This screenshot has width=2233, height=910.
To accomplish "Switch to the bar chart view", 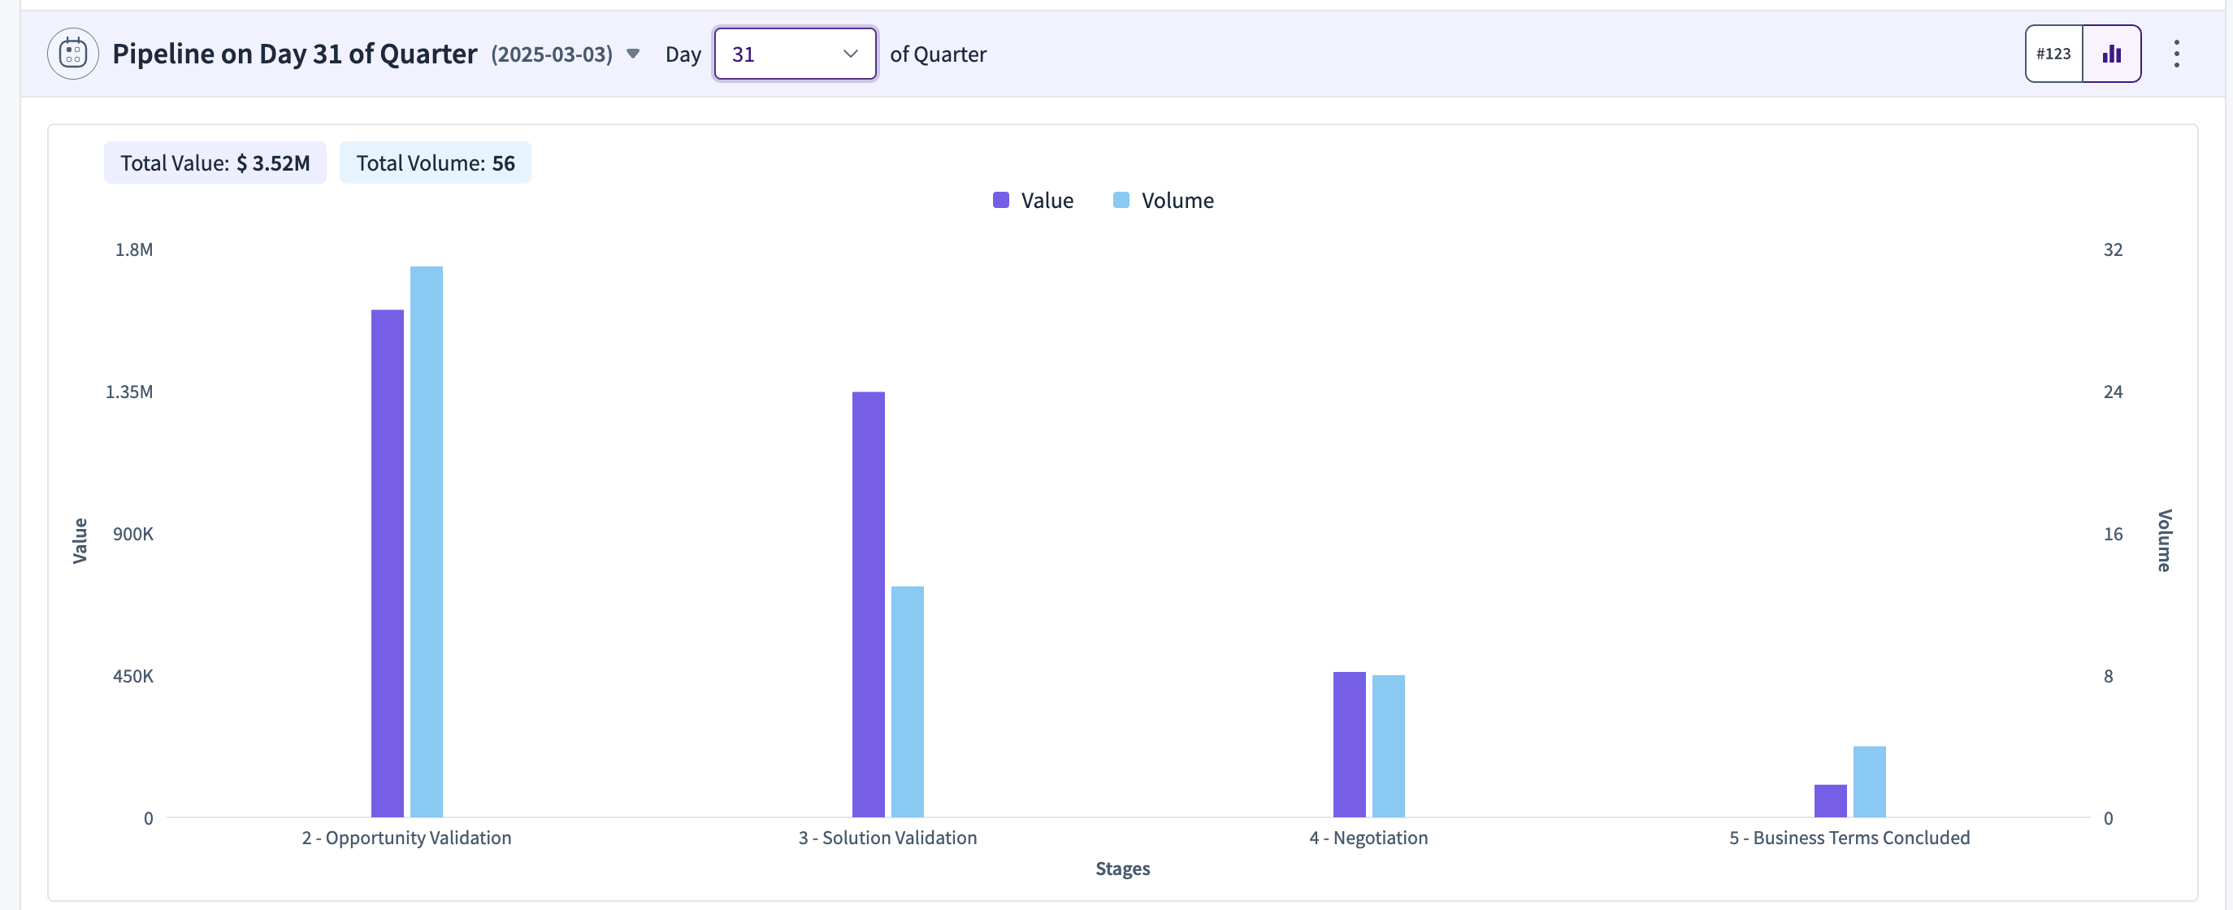I will tap(2112, 54).
